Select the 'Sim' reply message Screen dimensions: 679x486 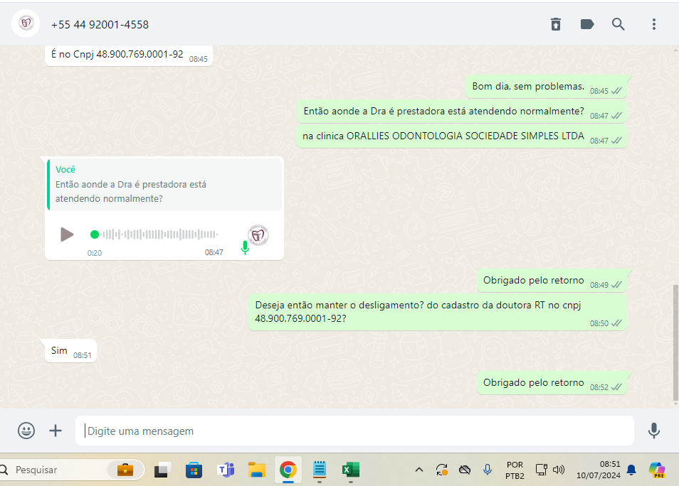coord(70,351)
